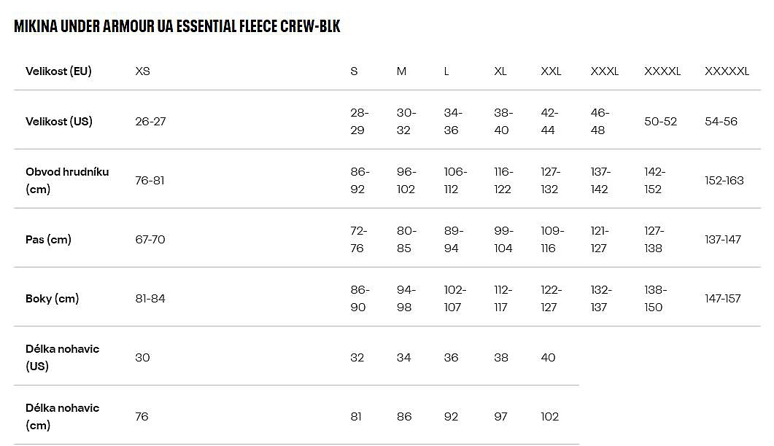Select US inseam value 40 for XXL
The width and height of the screenshot is (774, 446).
tap(548, 358)
